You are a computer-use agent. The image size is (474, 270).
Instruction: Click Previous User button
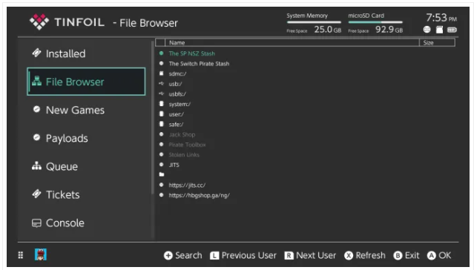pos(243,255)
